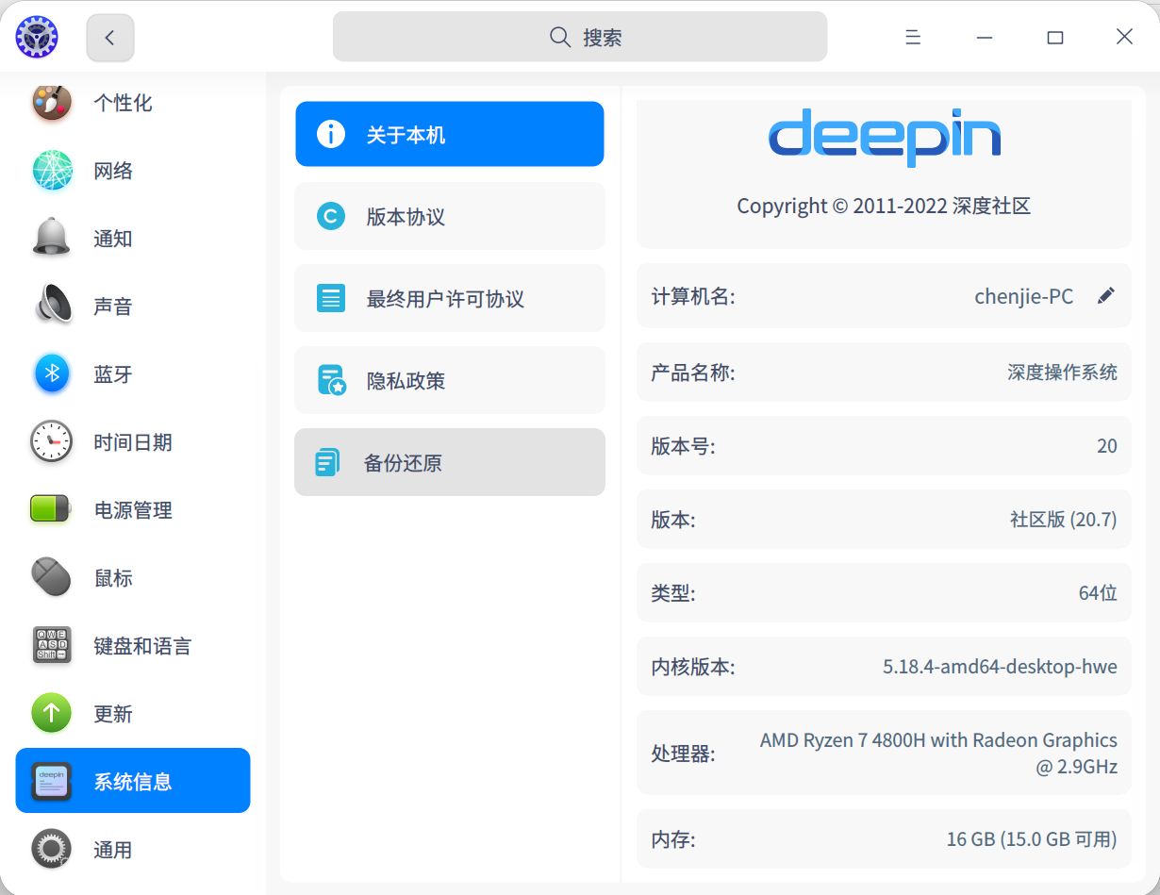This screenshot has height=895, width=1160.
Task: Open Time and Date clock icon
Action: pos(52,442)
